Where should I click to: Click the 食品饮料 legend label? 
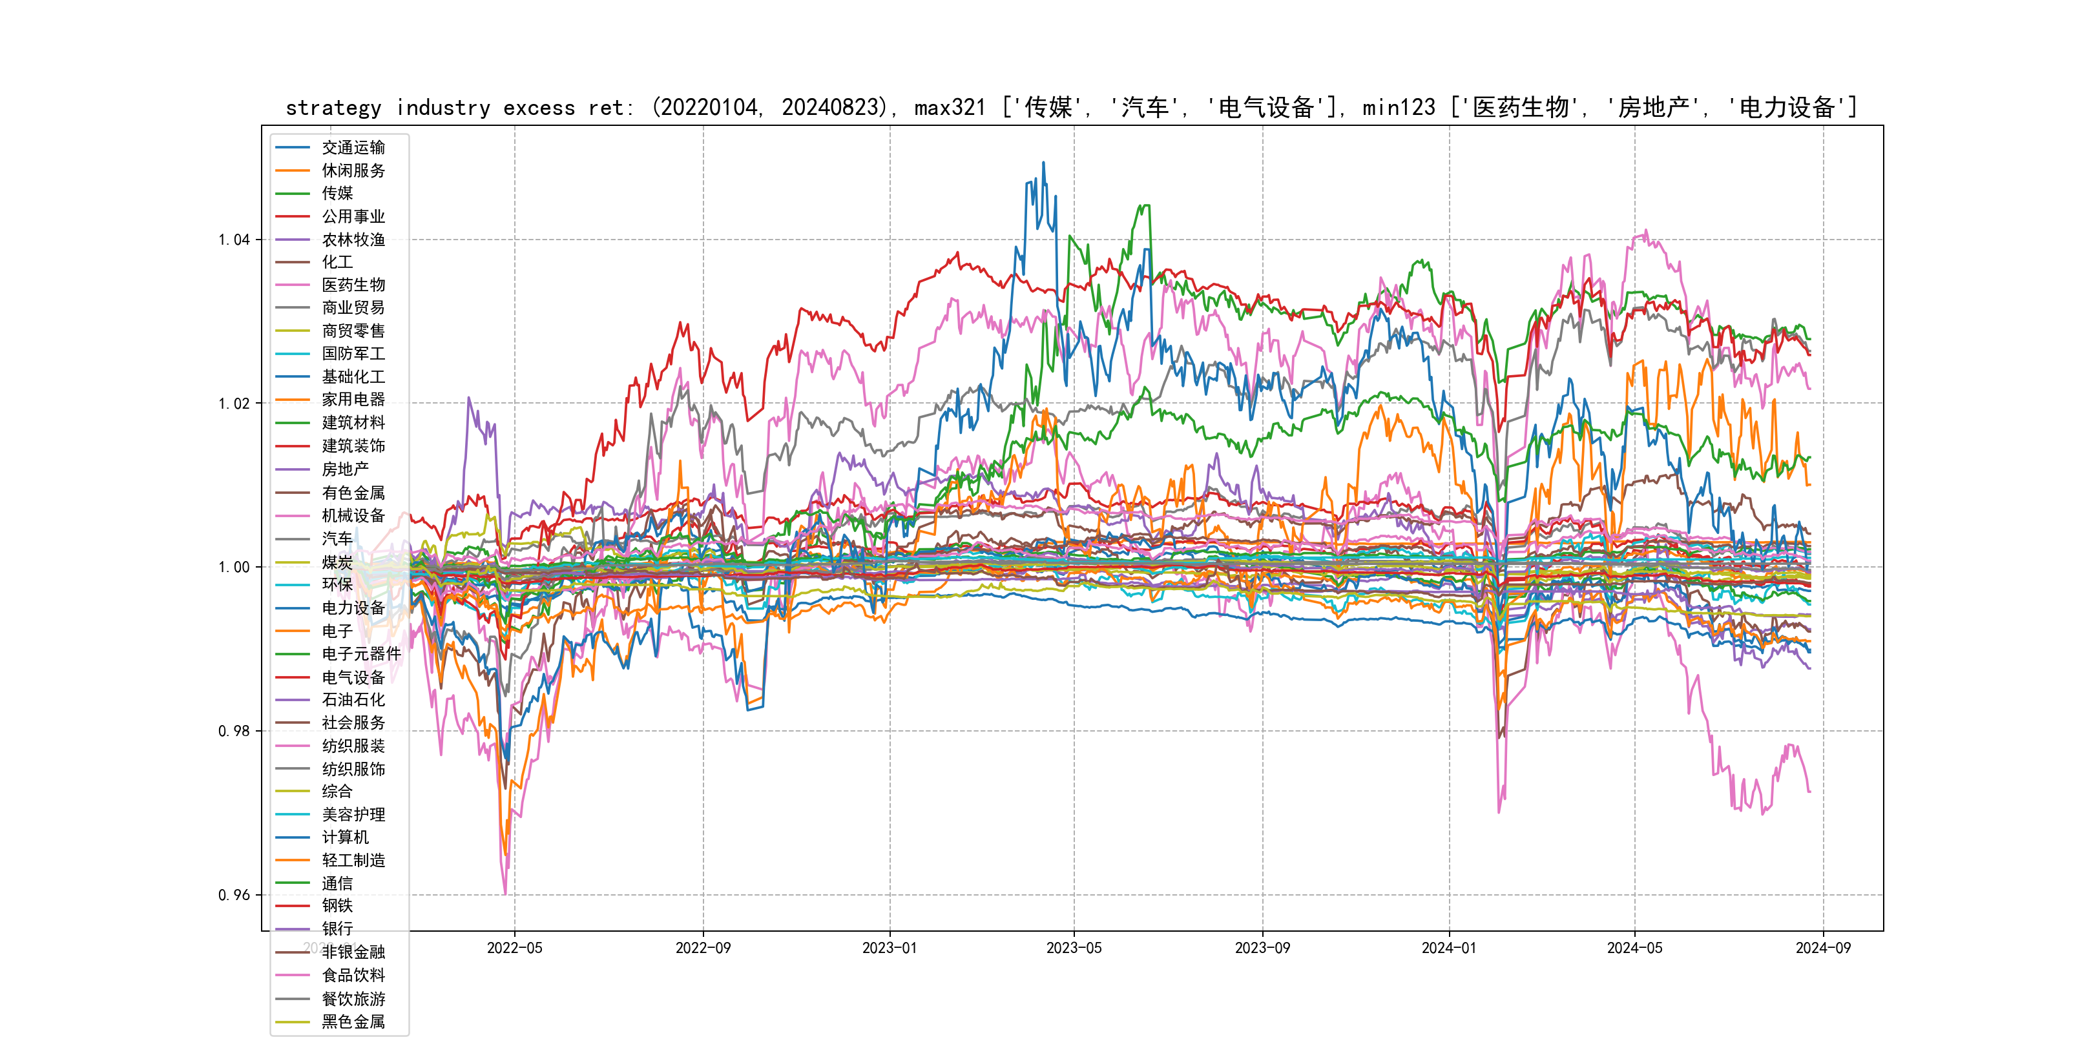pos(353,976)
